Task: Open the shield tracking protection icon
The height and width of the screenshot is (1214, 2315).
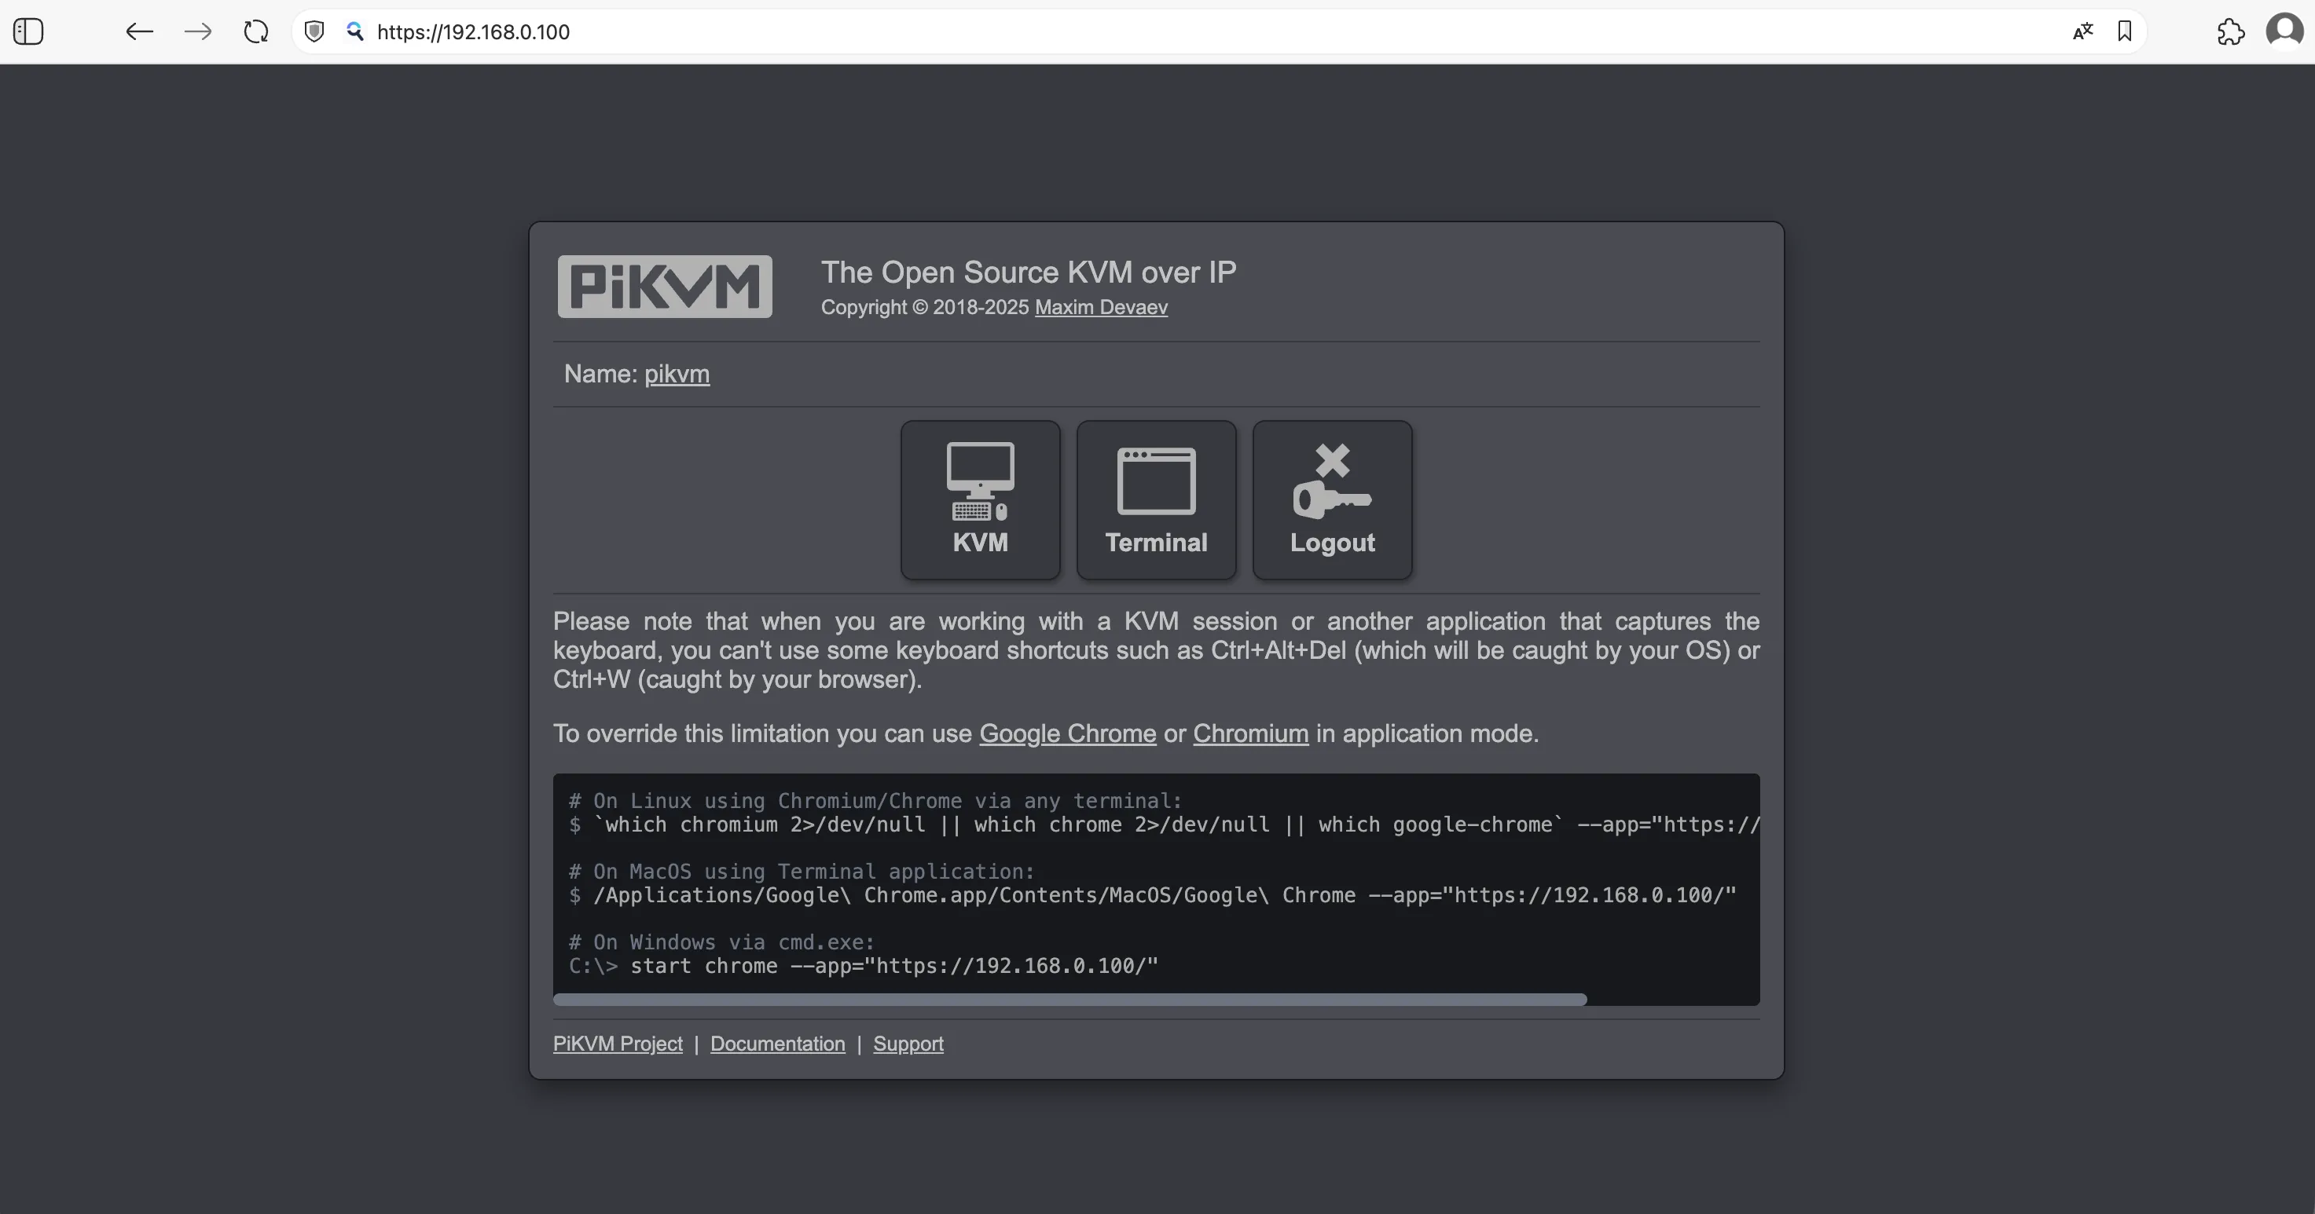Action: (x=314, y=32)
